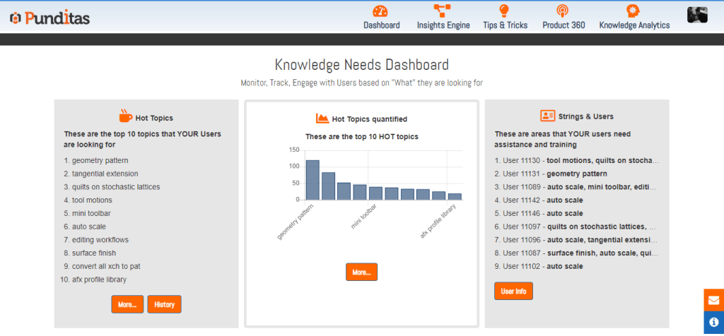Click the Hot Topics coffee cup icon
Screen dimensions: 724x336
tap(125, 116)
